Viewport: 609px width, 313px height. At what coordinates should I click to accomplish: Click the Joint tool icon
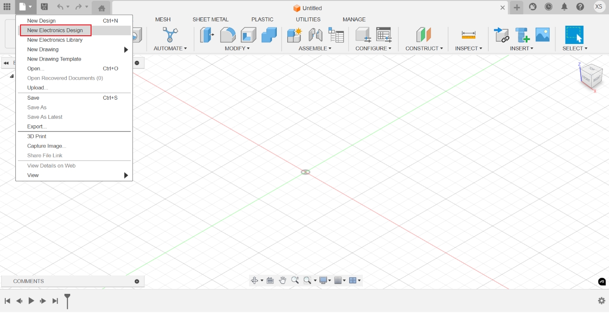click(315, 35)
